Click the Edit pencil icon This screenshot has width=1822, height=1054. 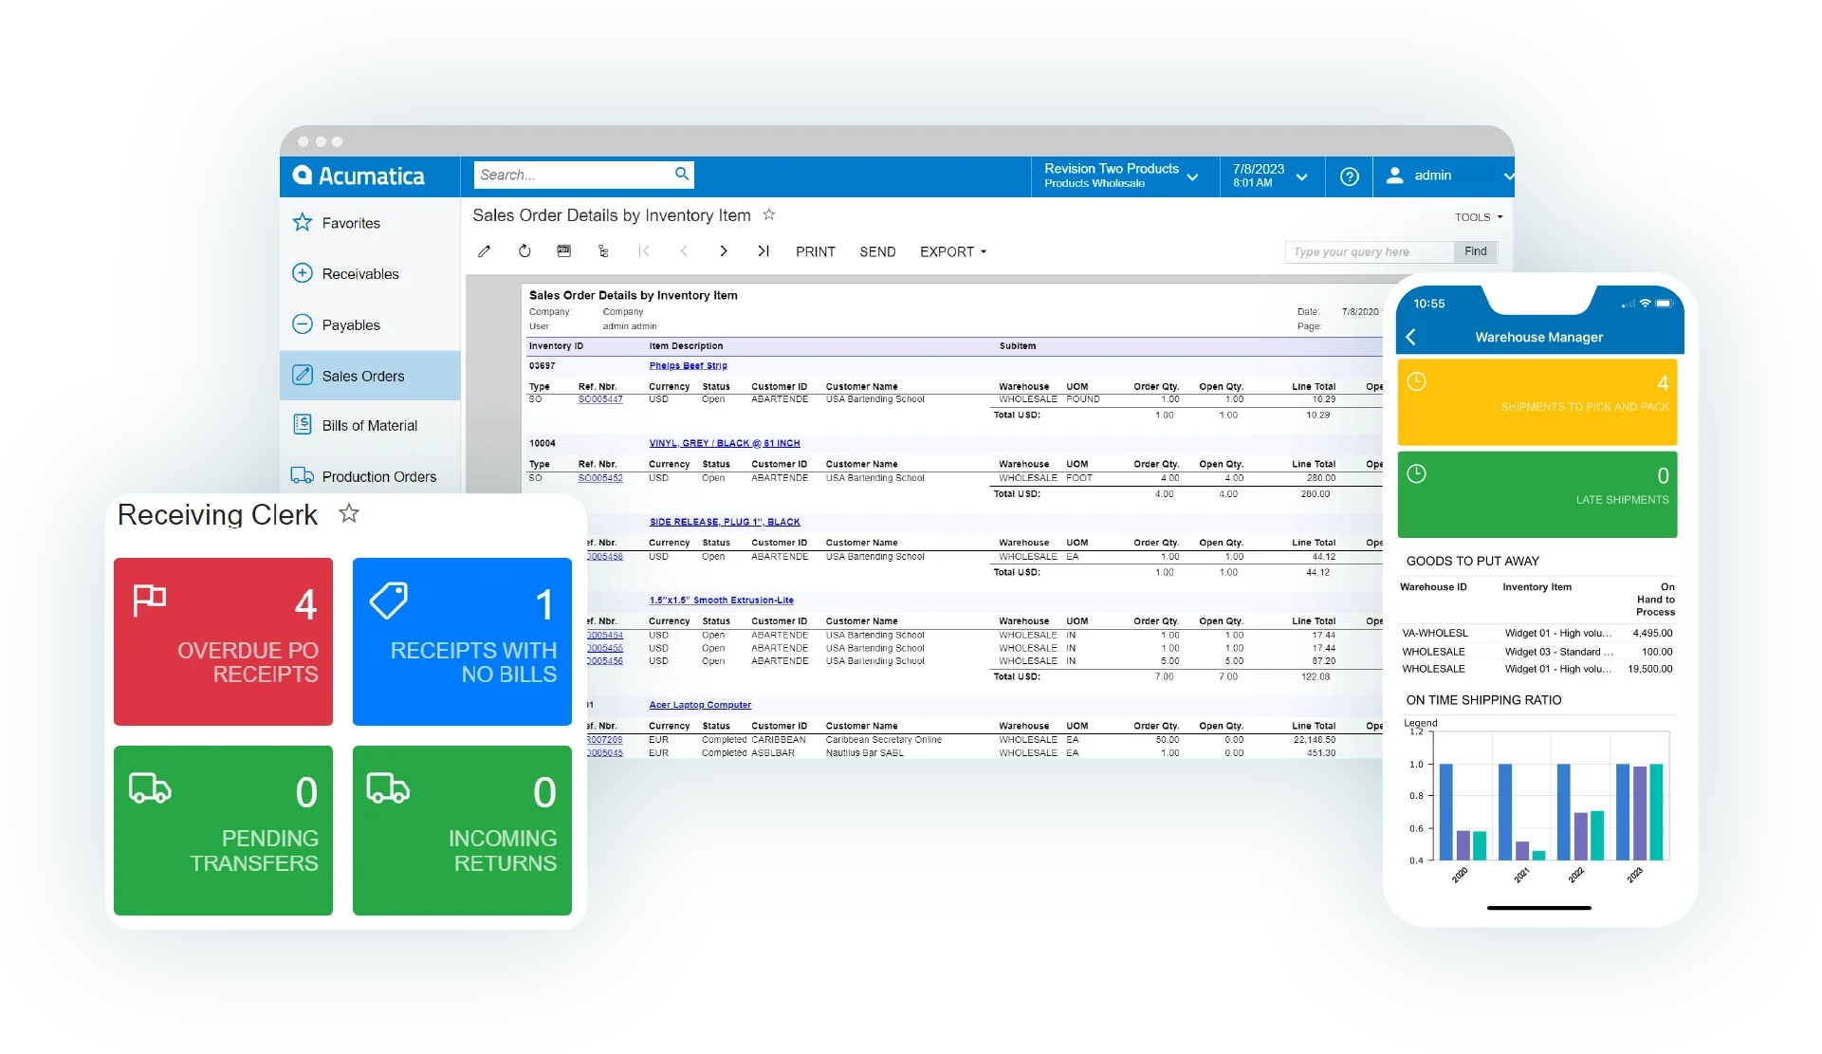[488, 252]
